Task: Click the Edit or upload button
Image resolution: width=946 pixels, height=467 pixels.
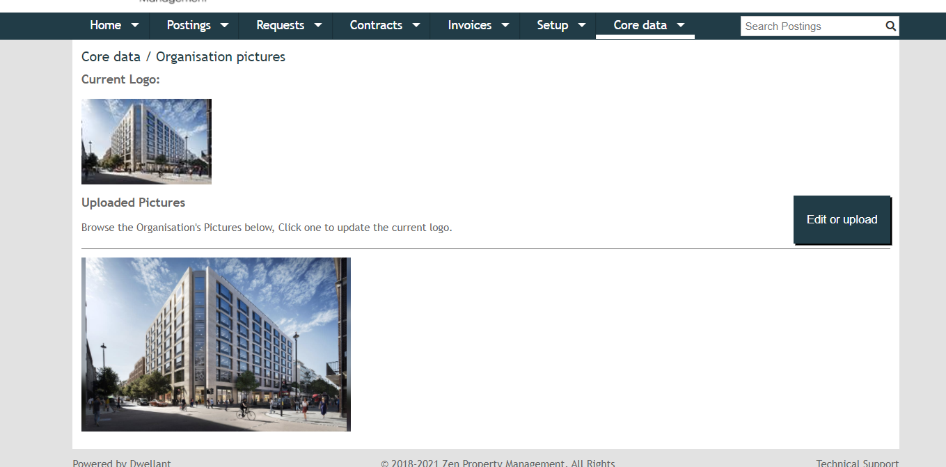Action: click(842, 219)
